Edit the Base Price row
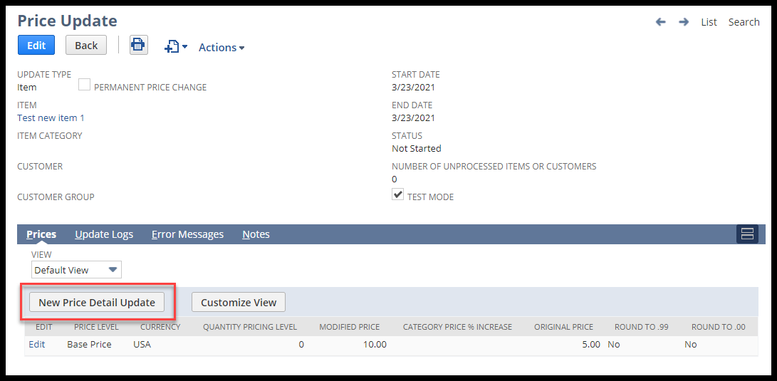Viewport: 777px width, 381px height. click(x=36, y=345)
